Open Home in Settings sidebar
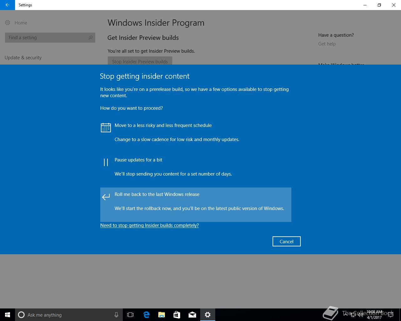401x321 pixels. tap(16, 23)
